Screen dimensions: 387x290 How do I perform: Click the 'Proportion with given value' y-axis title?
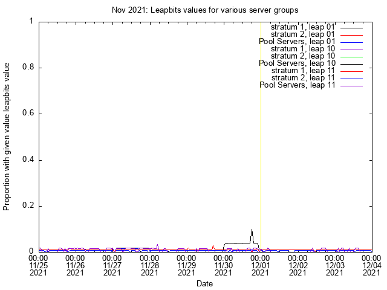click(x=7, y=136)
